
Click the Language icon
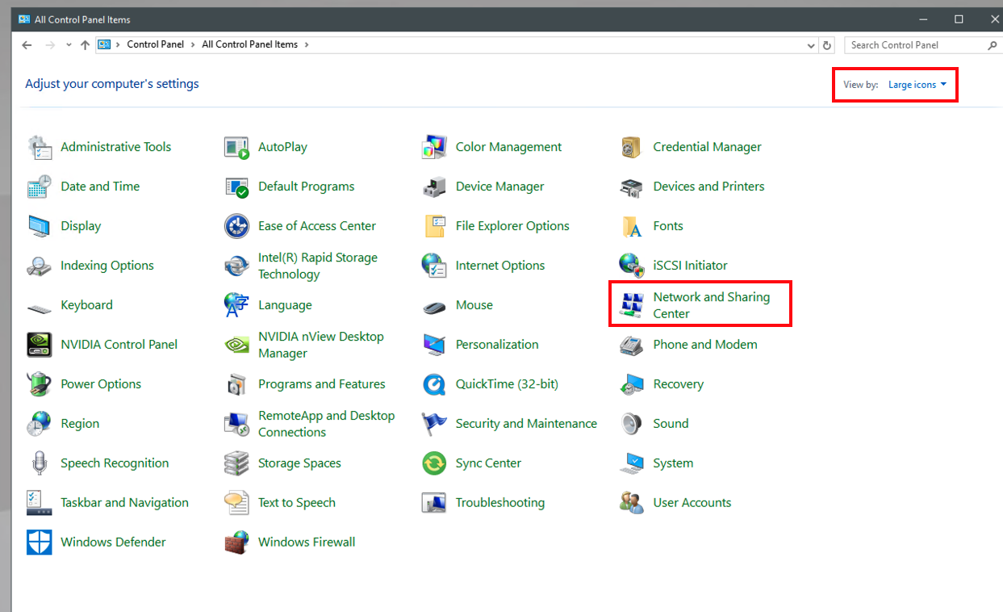click(x=236, y=305)
